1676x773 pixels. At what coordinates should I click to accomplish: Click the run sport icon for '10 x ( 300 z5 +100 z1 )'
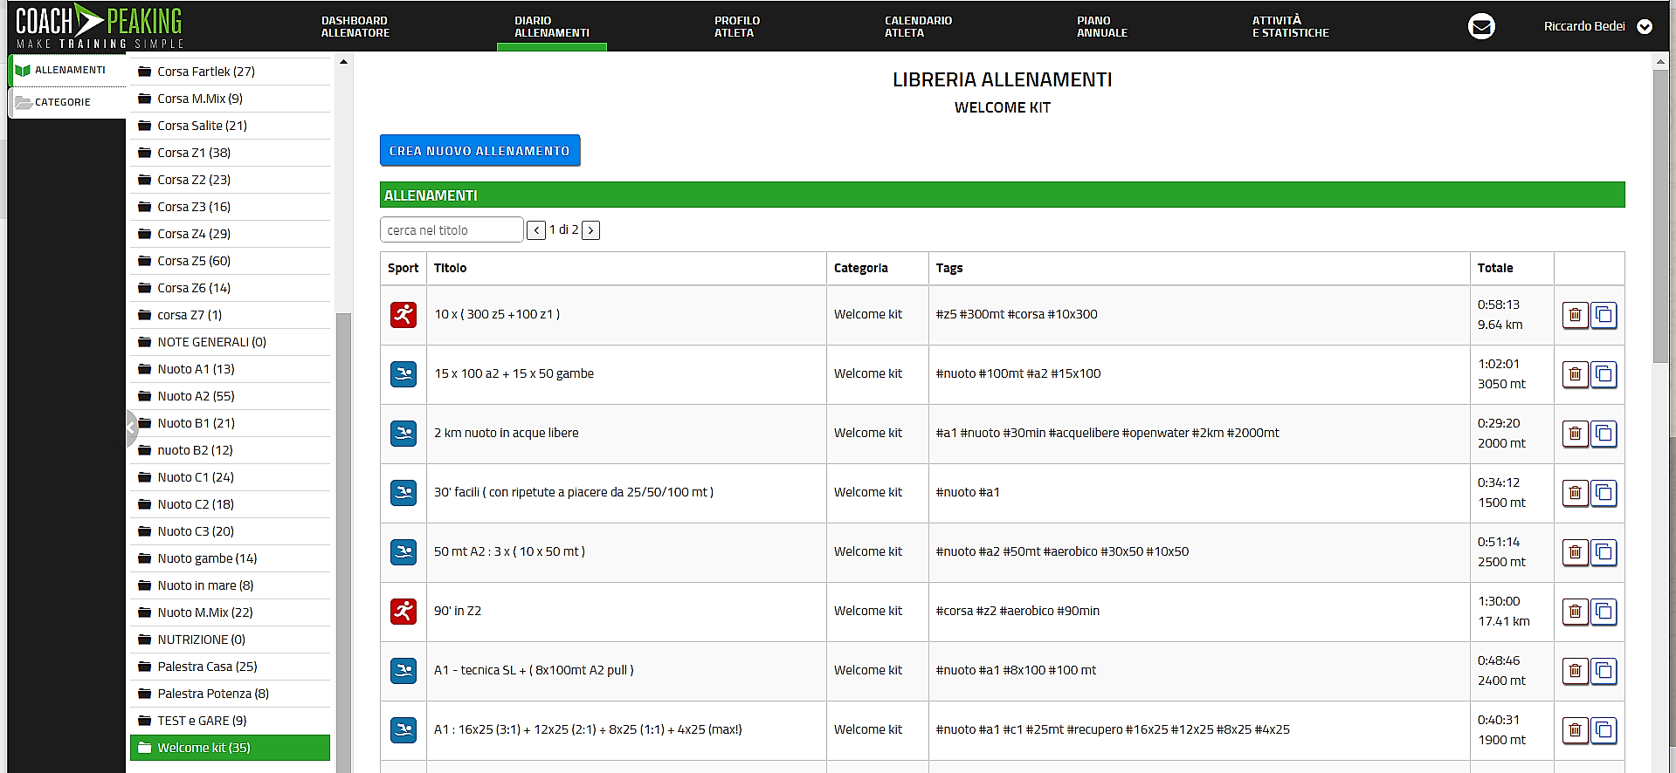403,315
